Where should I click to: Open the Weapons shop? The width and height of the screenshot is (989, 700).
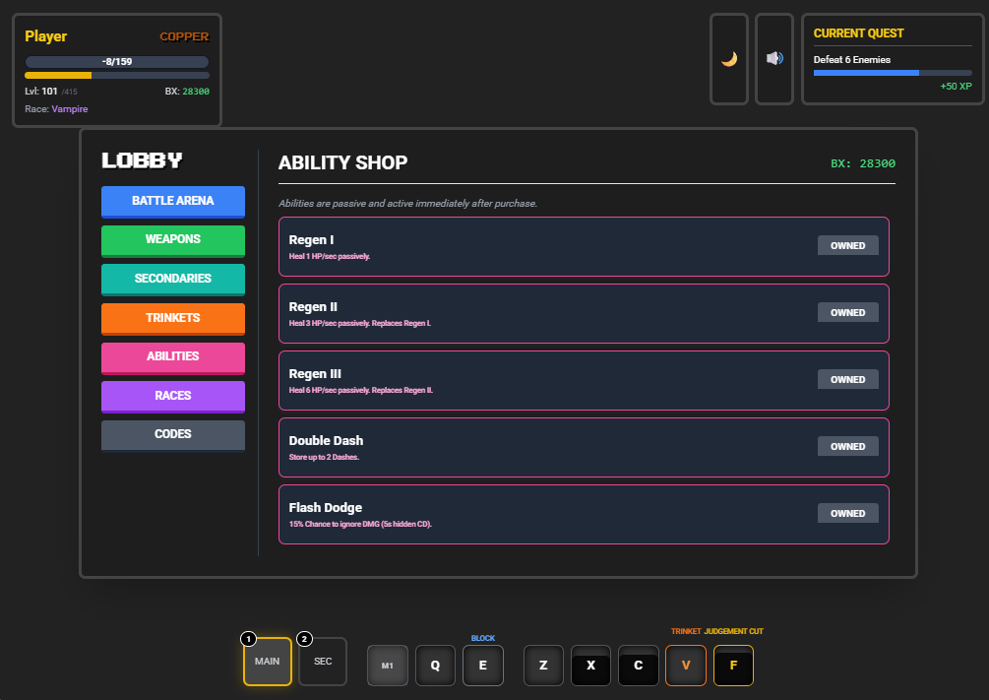coord(173,240)
